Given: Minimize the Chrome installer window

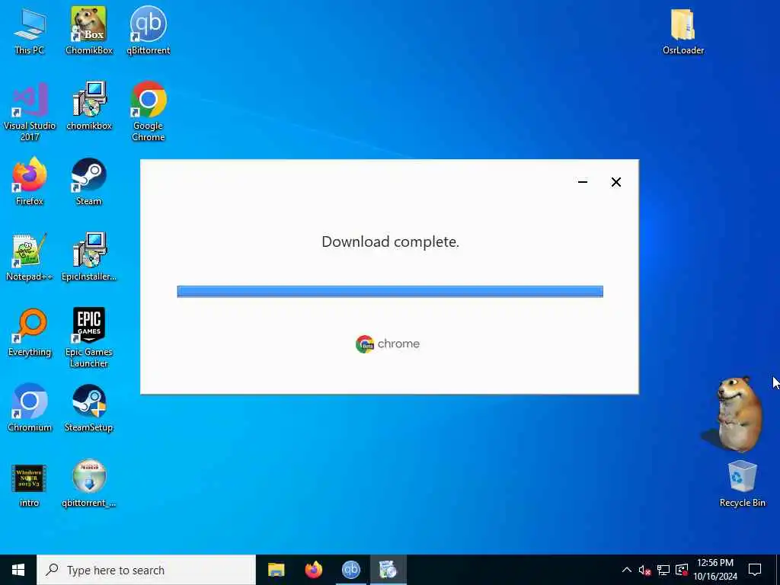Looking at the screenshot, I should click(x=583, y=182).
